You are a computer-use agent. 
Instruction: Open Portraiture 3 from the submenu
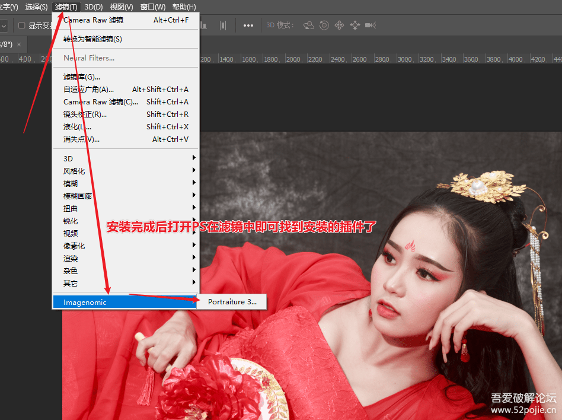click(232, 302)
